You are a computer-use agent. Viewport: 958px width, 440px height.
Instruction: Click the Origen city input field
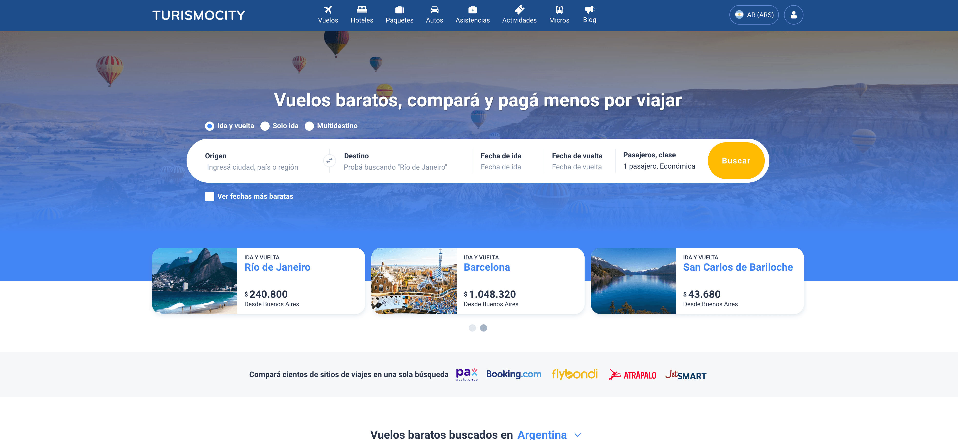pos(252,167)
